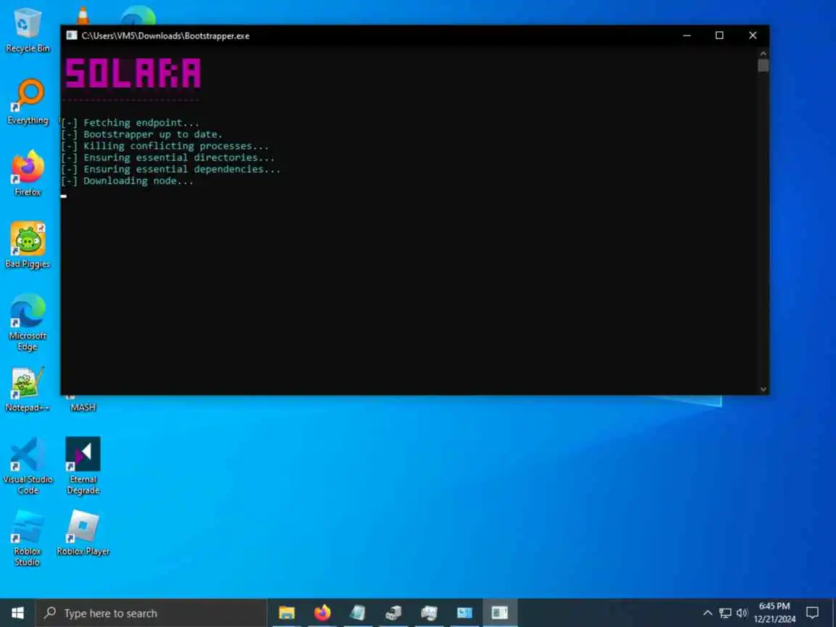Click the Type here to search box
The image size is (836, 627).
coord(152,613)
